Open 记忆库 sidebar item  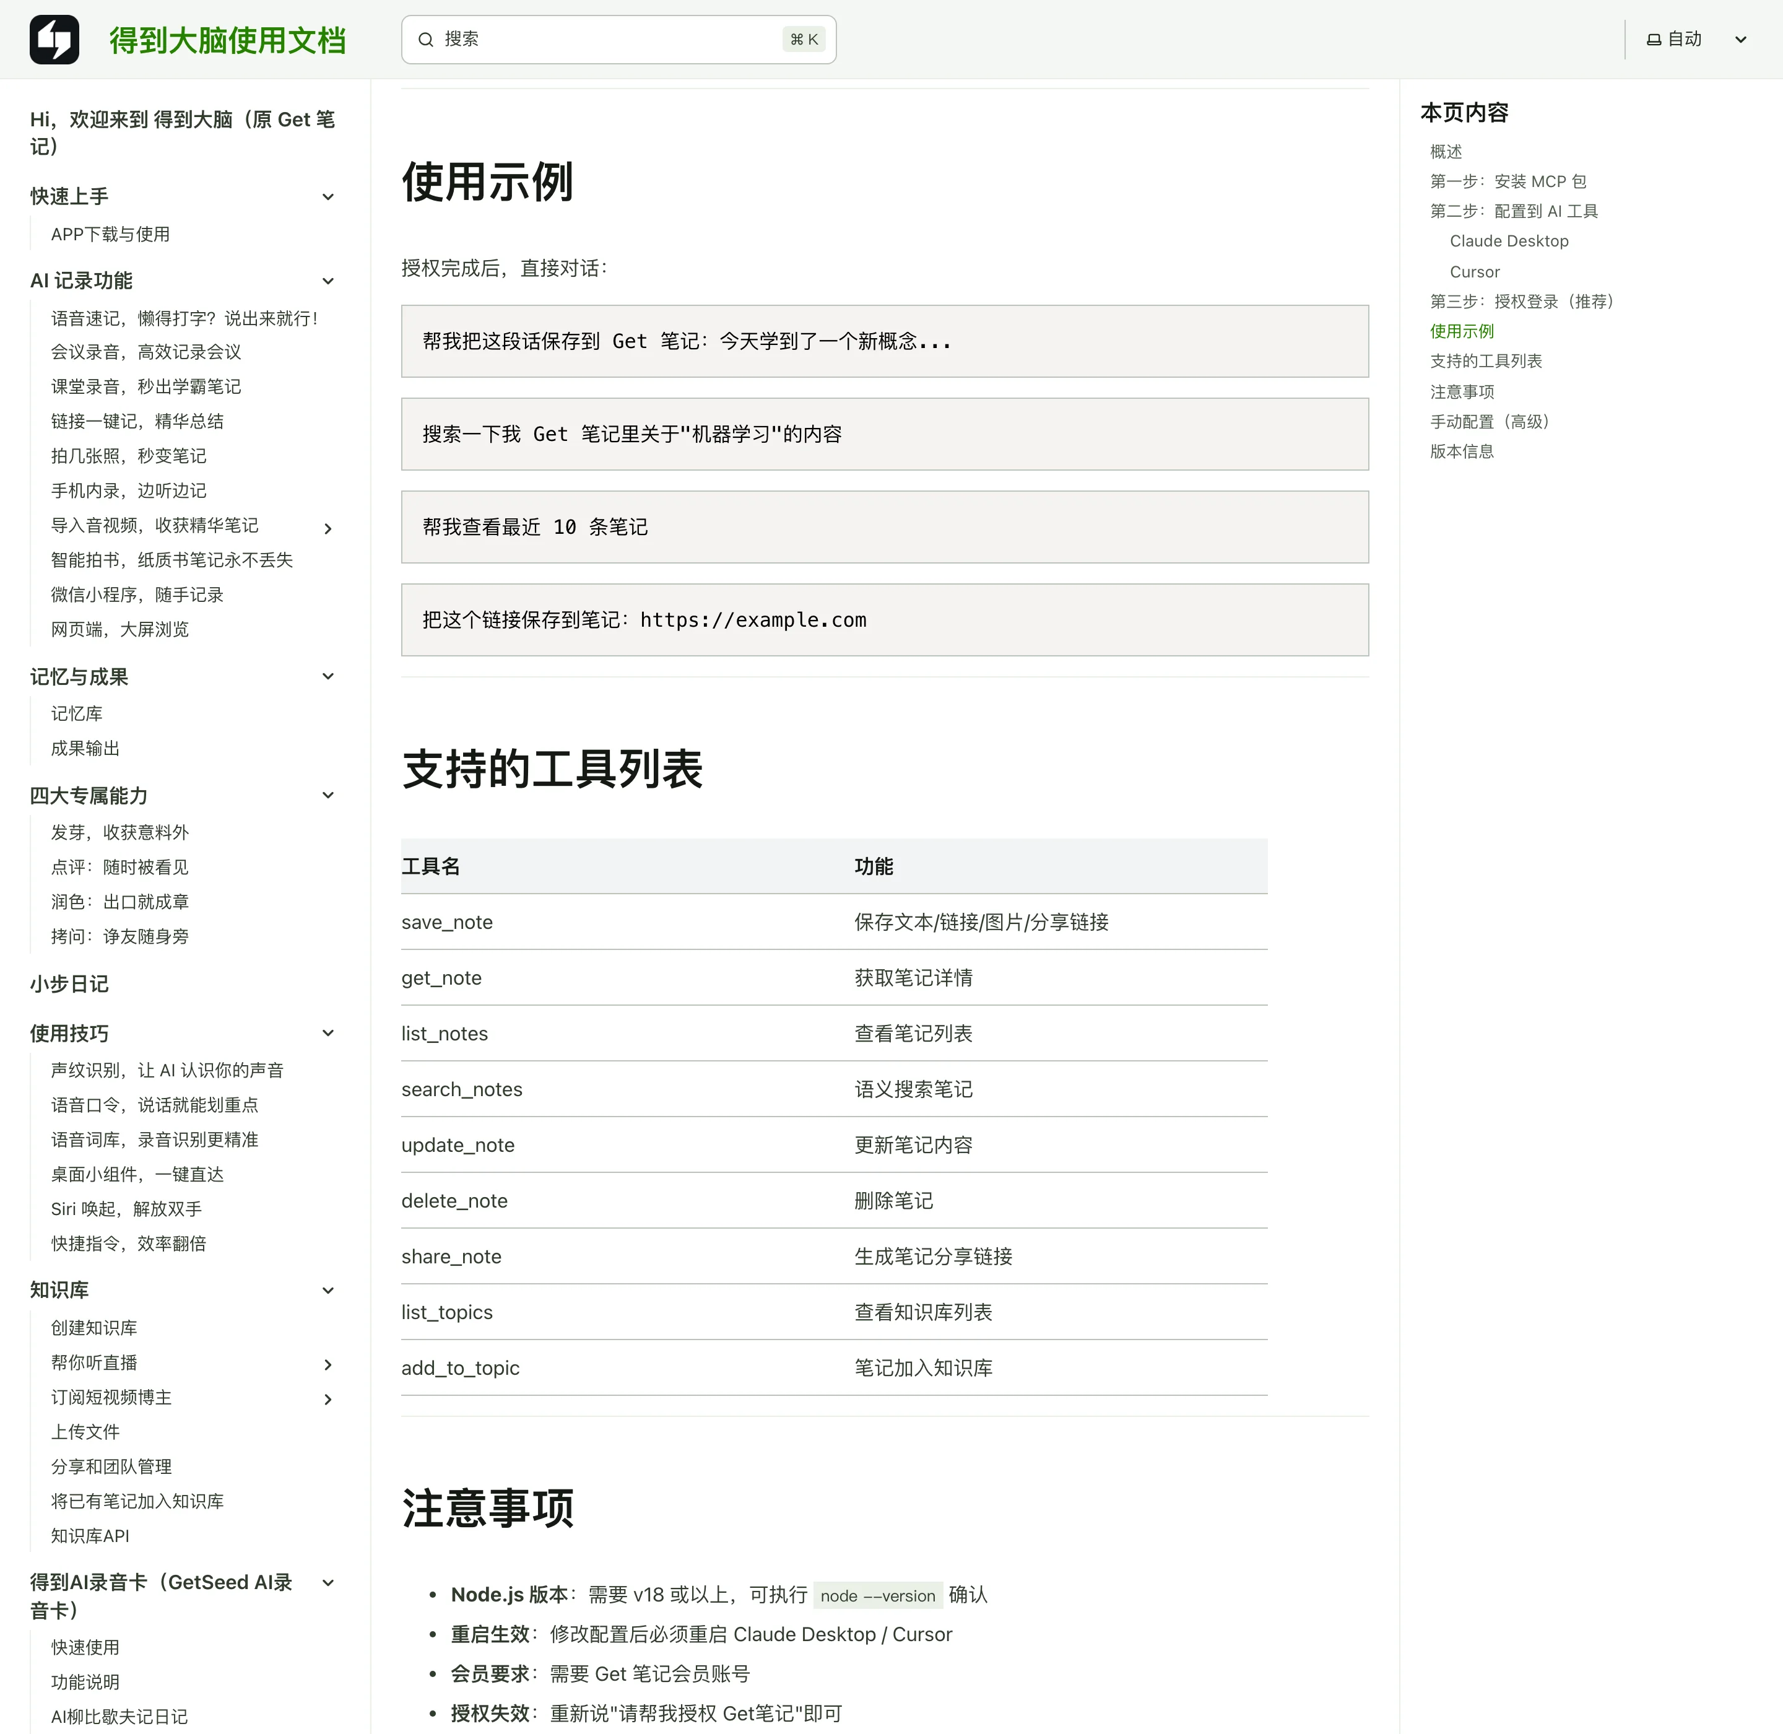[77, 713]
